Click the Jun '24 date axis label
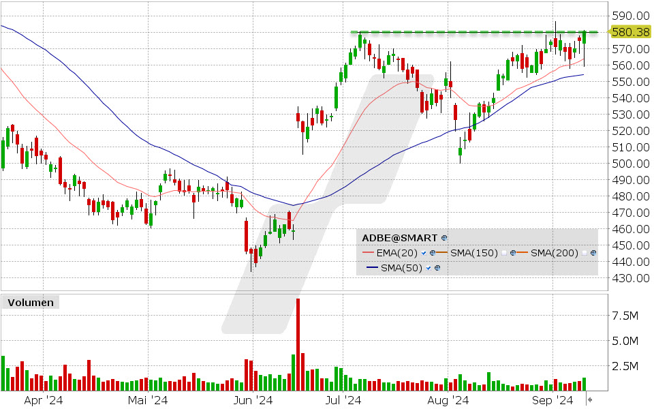This screenshot has width=654, height=409. click(x=253, y=401)
